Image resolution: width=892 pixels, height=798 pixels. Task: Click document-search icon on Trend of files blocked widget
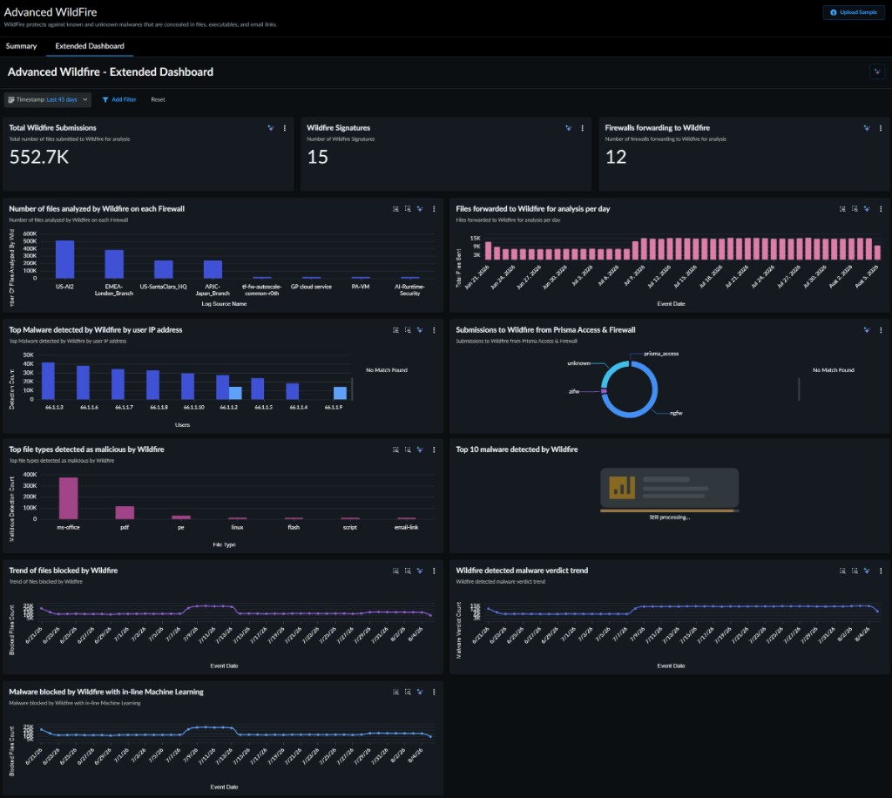pyautogui.click(x=408, y=571)
